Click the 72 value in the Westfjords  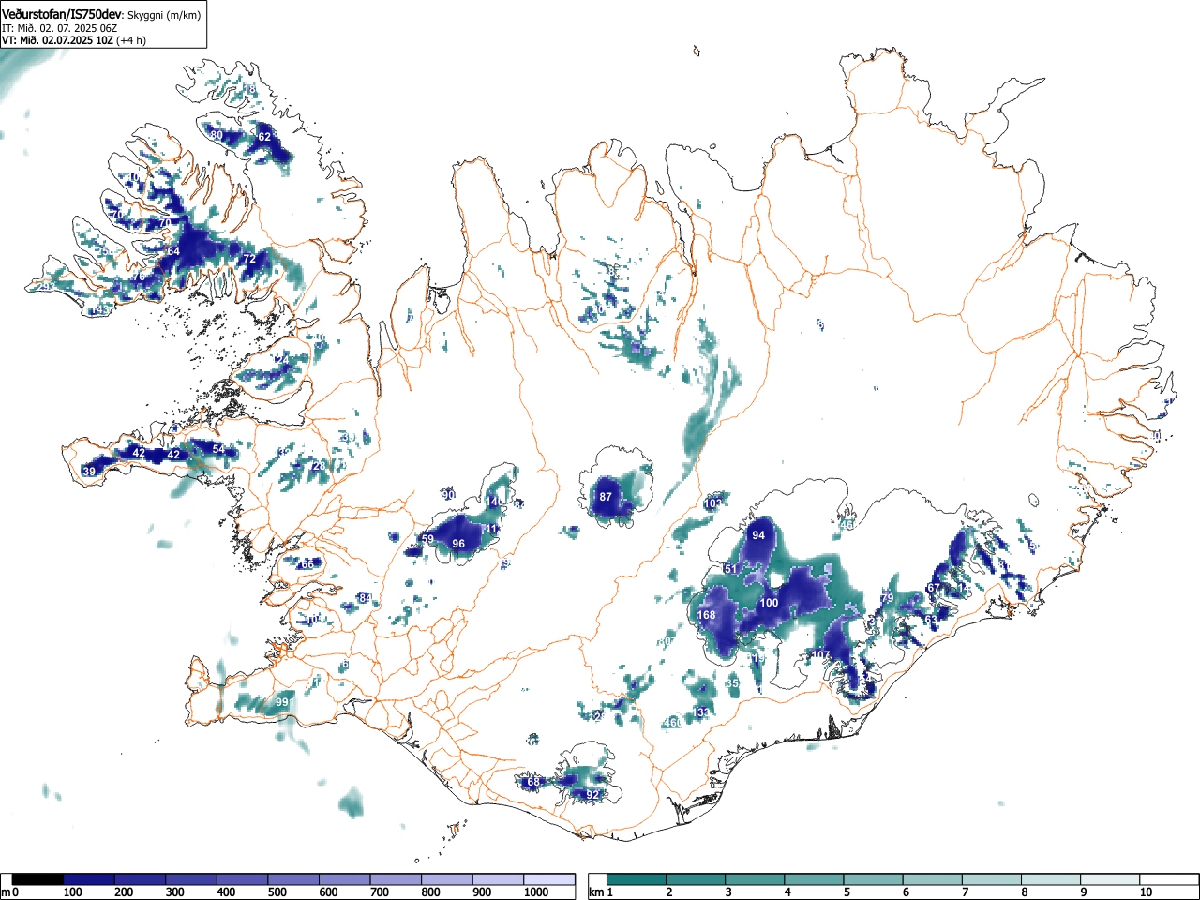click(249, 258)
